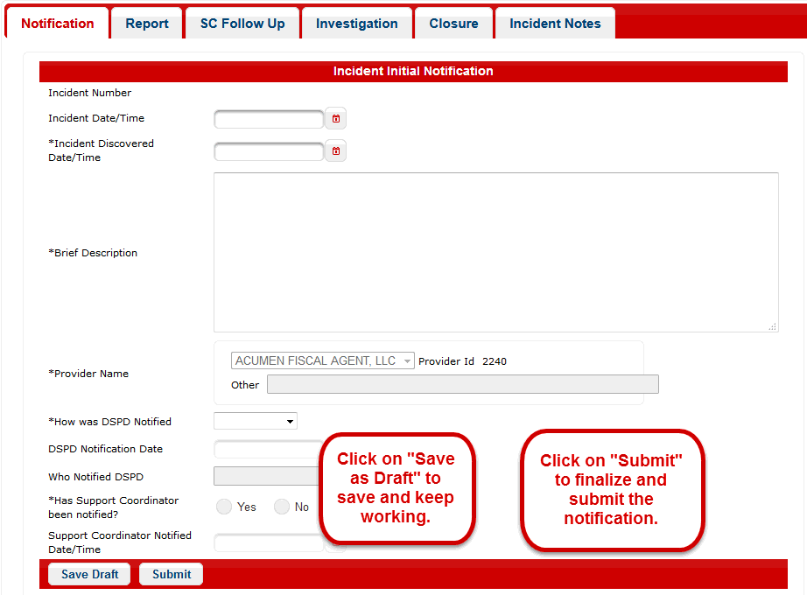Switch to the Report tab
This screenshot has height=595, width=807.
pyautogui.click(x=147, y=24)
